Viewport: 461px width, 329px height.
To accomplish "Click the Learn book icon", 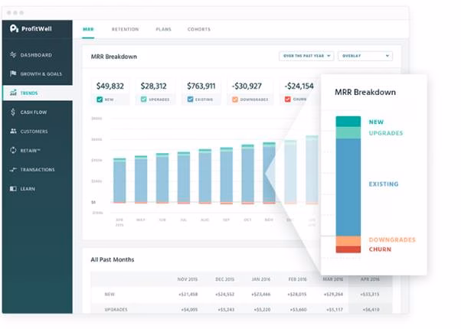I will click(x=13, y=189).
